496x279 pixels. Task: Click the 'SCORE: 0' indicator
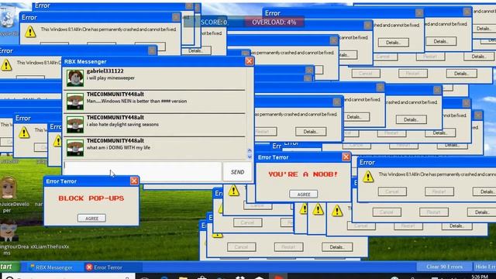click(214, 22)
